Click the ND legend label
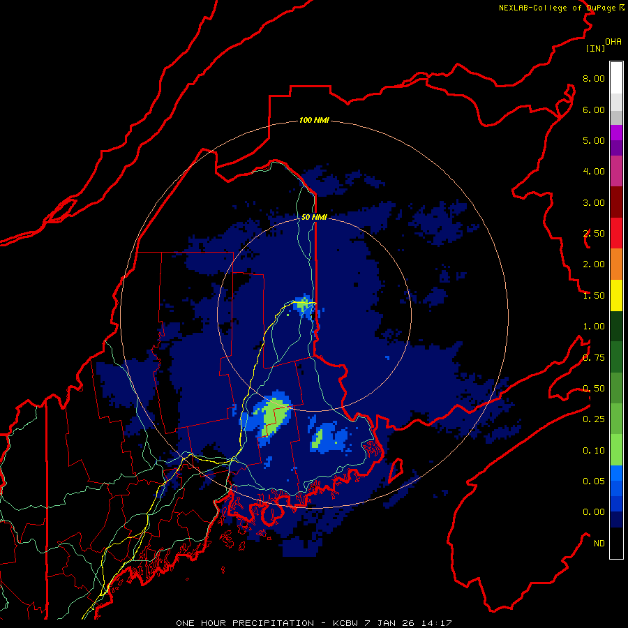The height and width of the screenshot is (628, 628). click(x=599, y=544)
